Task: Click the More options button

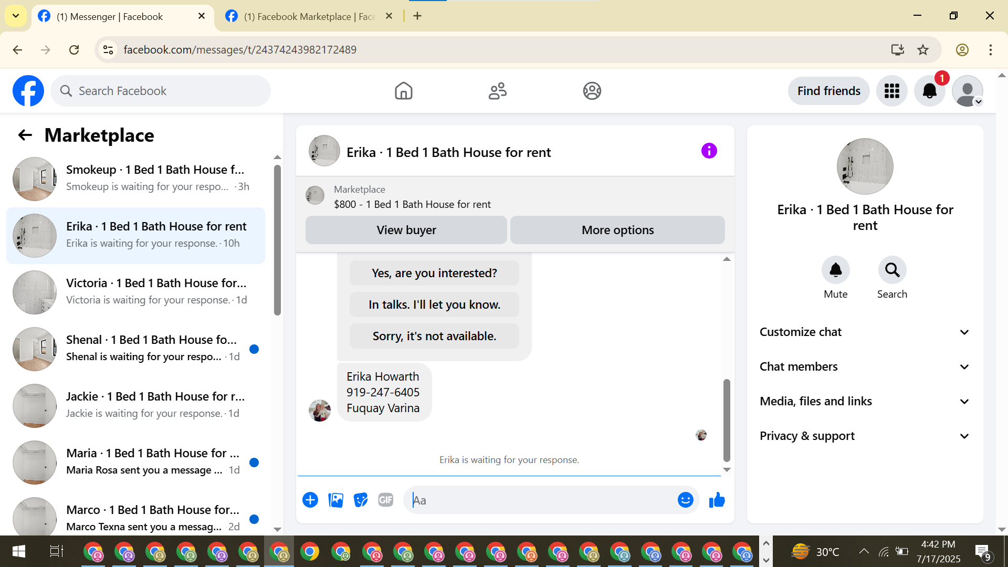Action: (617, 230)
